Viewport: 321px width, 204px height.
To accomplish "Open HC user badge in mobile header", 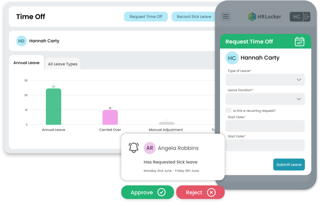I will click(297, 16).
